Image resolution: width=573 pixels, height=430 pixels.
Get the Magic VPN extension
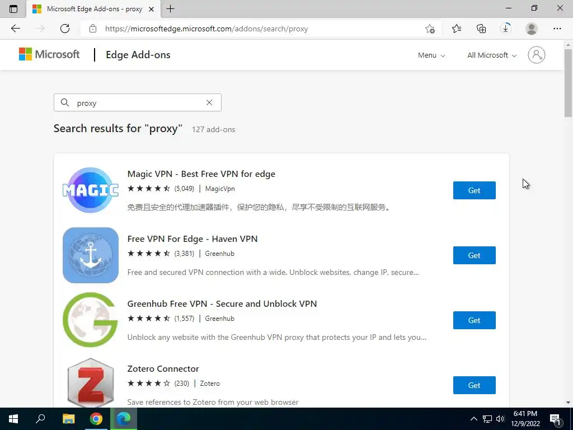tap(475, 190)
